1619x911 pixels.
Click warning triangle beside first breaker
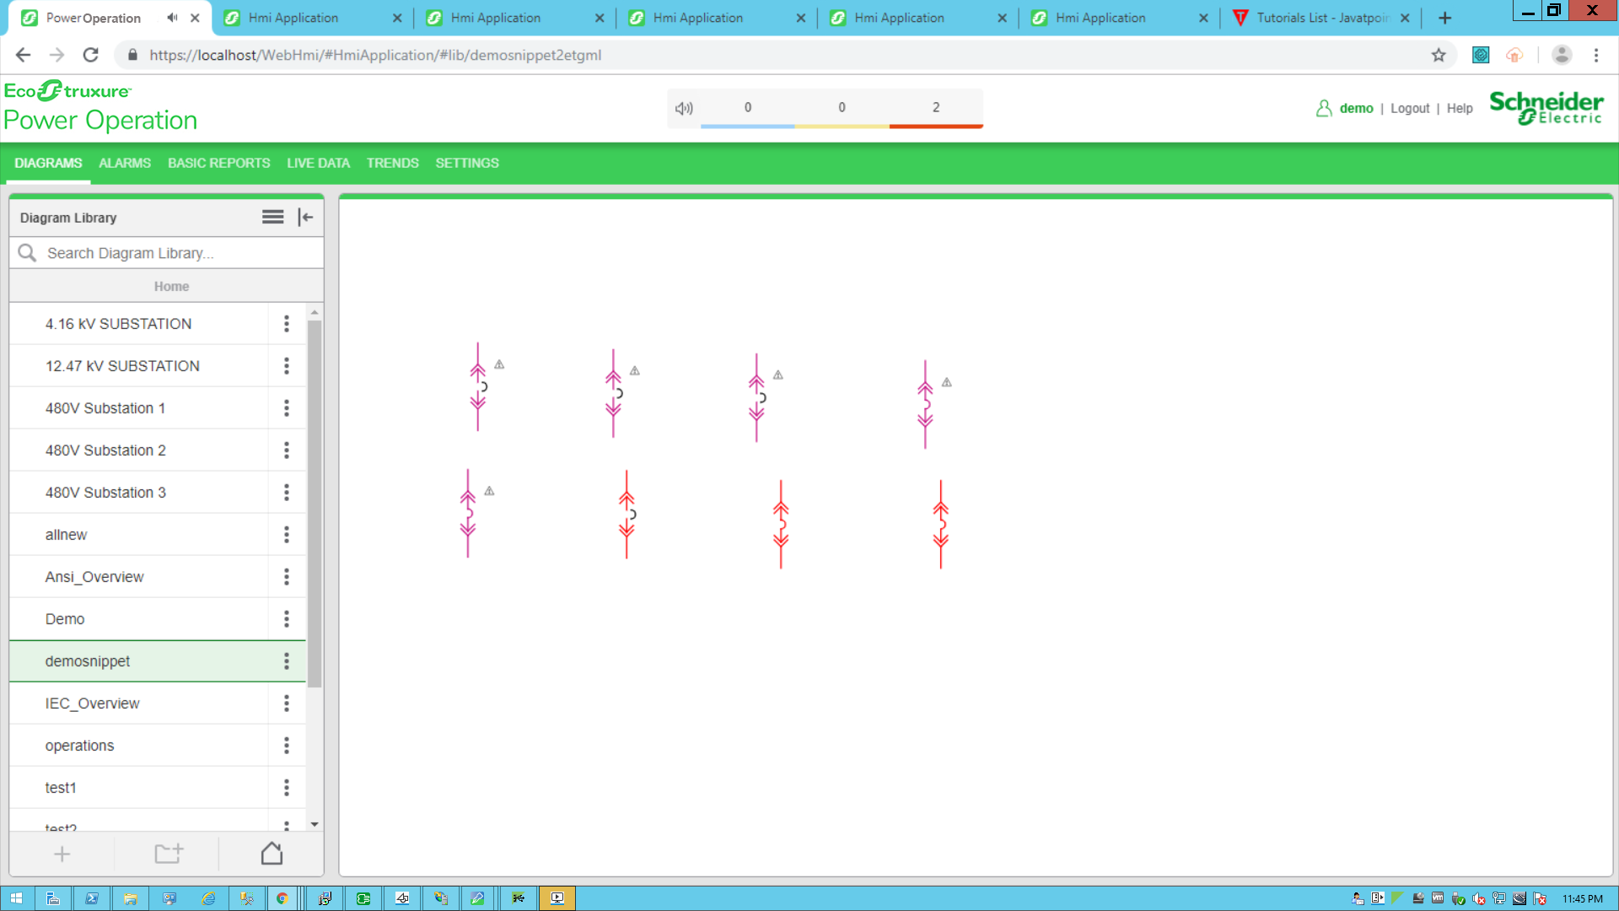pyautogui.click(x=499, y=364)
